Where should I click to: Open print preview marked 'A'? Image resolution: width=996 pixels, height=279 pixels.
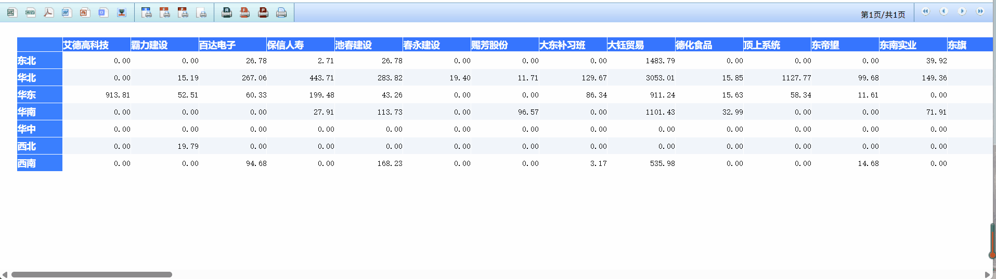pyautogui.click(x=147, y=12)
